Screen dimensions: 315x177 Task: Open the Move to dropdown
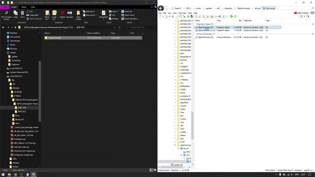coord(47,15)
